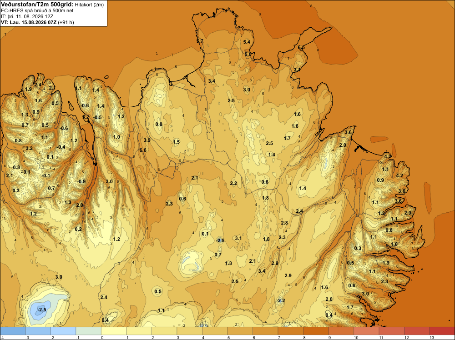Image resolution: width=455 pixels, height=340 pixels.
Task: Click the 5.0 temperature value label
Action: coord(248,54)
